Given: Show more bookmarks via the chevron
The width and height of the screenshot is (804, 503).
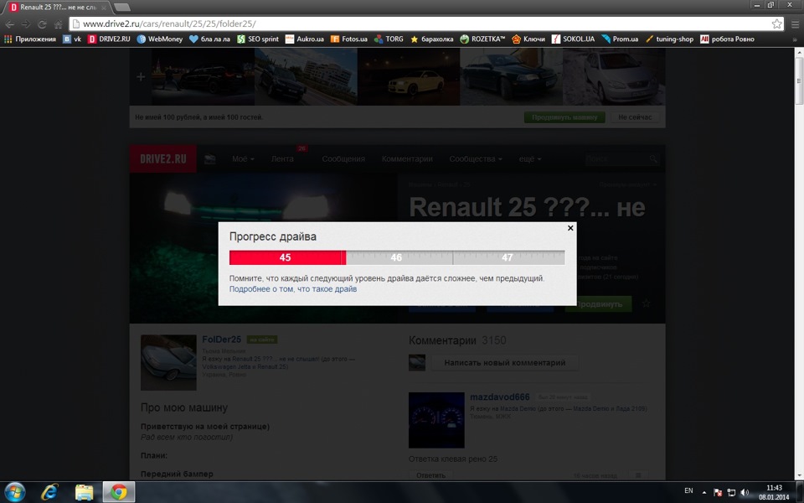Looking at the screenshot, I should [x=795, y=39].
